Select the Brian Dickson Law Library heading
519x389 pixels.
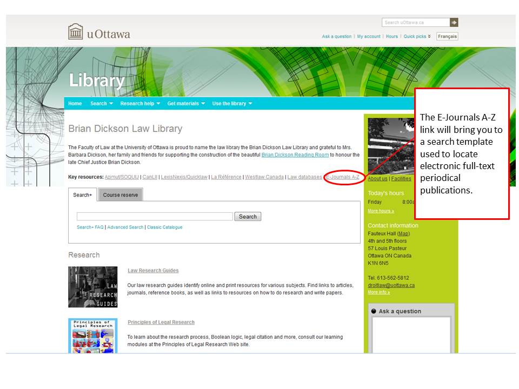click(x=125, y=129)
